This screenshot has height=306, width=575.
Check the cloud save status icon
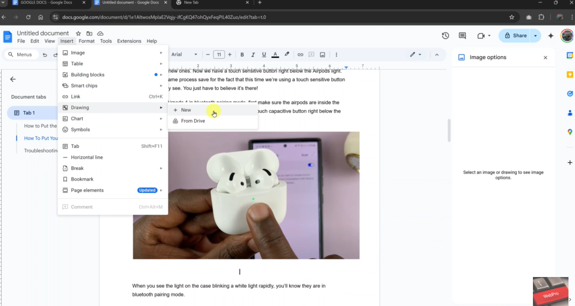tap(100, 33)
